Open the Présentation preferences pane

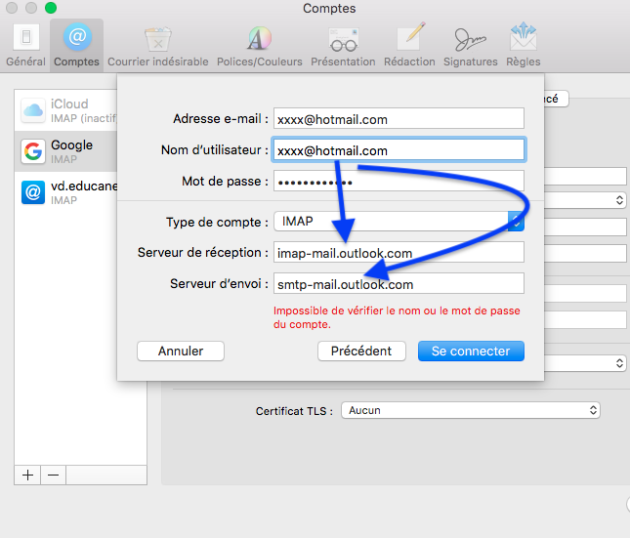[x=343, y=45]
